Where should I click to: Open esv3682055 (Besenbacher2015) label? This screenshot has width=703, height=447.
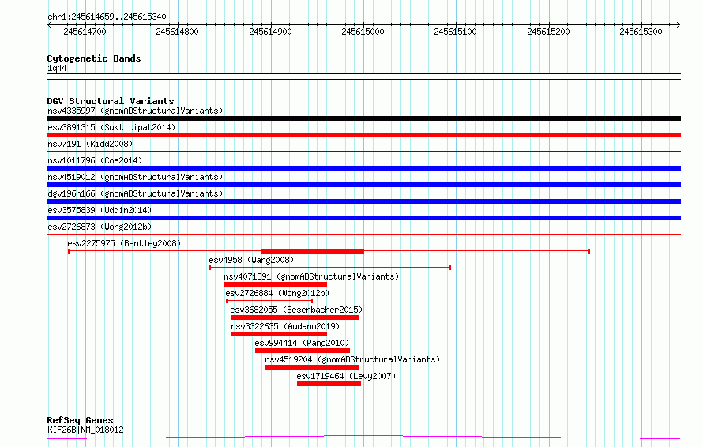[x=296, y=310]
